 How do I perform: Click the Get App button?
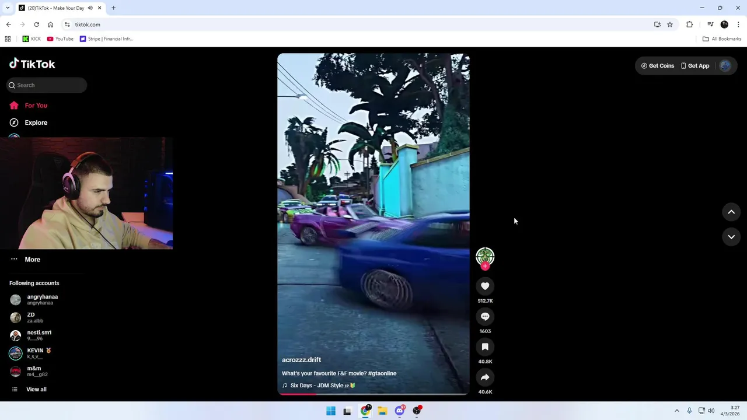(695, 66)
